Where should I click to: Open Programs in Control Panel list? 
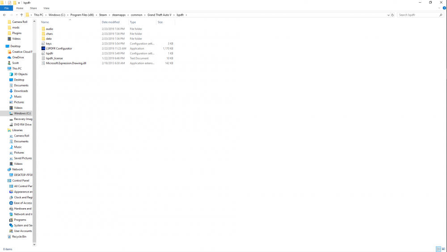click(20, 220)
